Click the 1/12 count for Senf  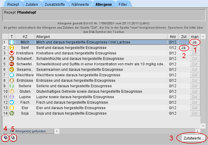pos(173,48)
